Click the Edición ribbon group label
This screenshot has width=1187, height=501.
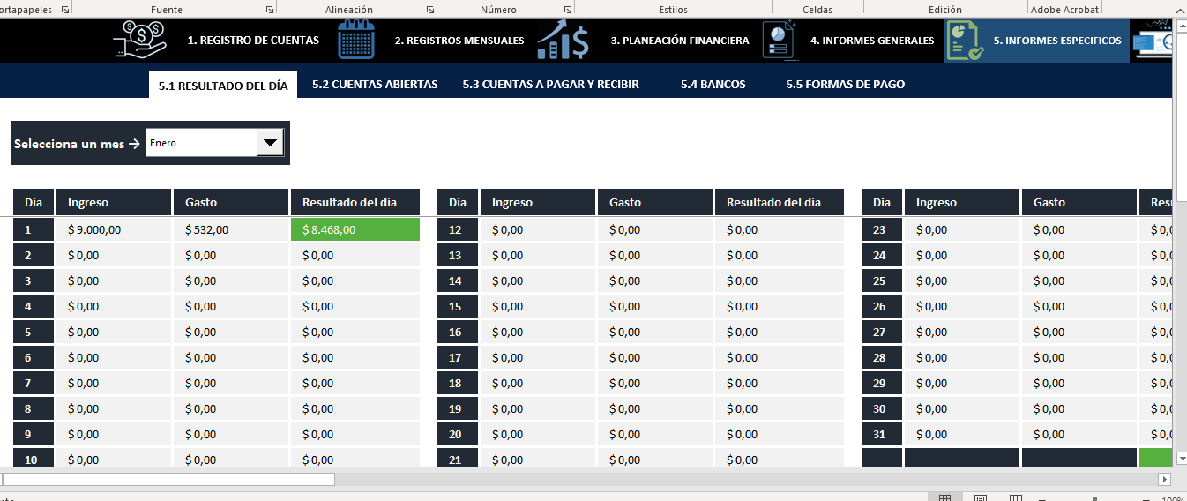tap(945, 10)
